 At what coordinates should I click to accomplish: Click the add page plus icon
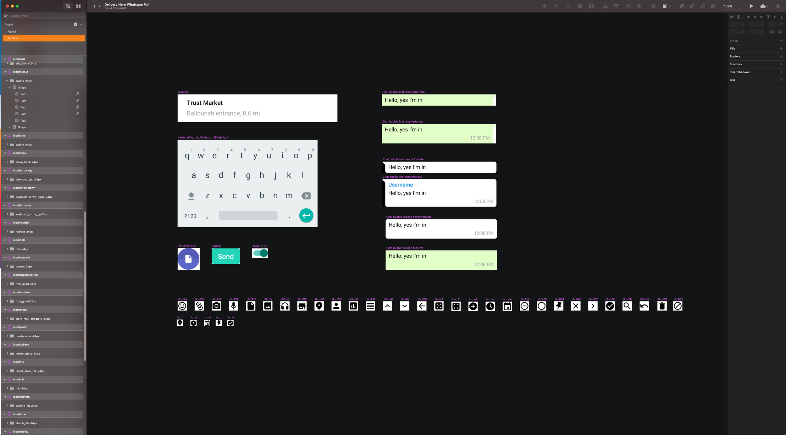point(75,24)
